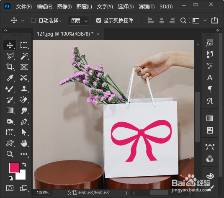Select the Crop tool
The image size is (224, 198).
[x=10, y=67]
